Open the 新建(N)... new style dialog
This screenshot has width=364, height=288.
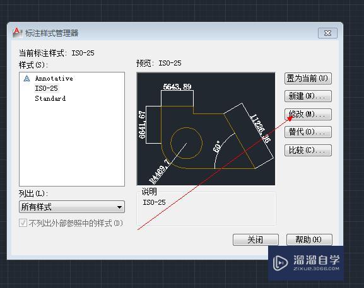tap(308, 96)
